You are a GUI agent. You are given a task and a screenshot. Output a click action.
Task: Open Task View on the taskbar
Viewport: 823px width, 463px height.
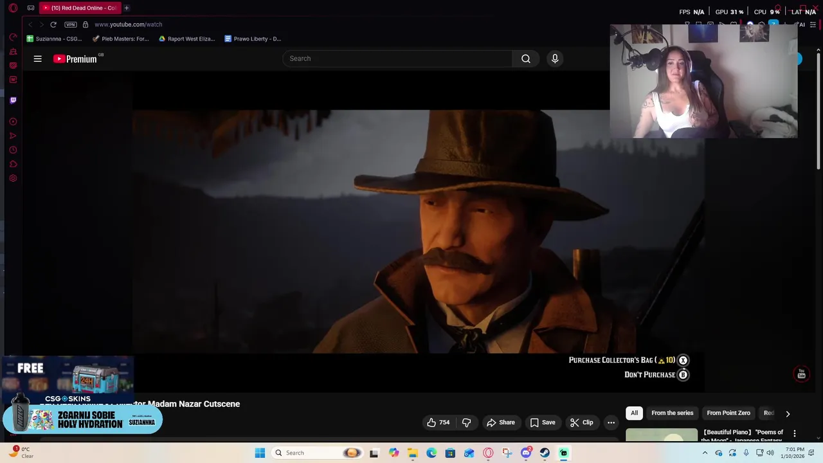pos(374,453)
